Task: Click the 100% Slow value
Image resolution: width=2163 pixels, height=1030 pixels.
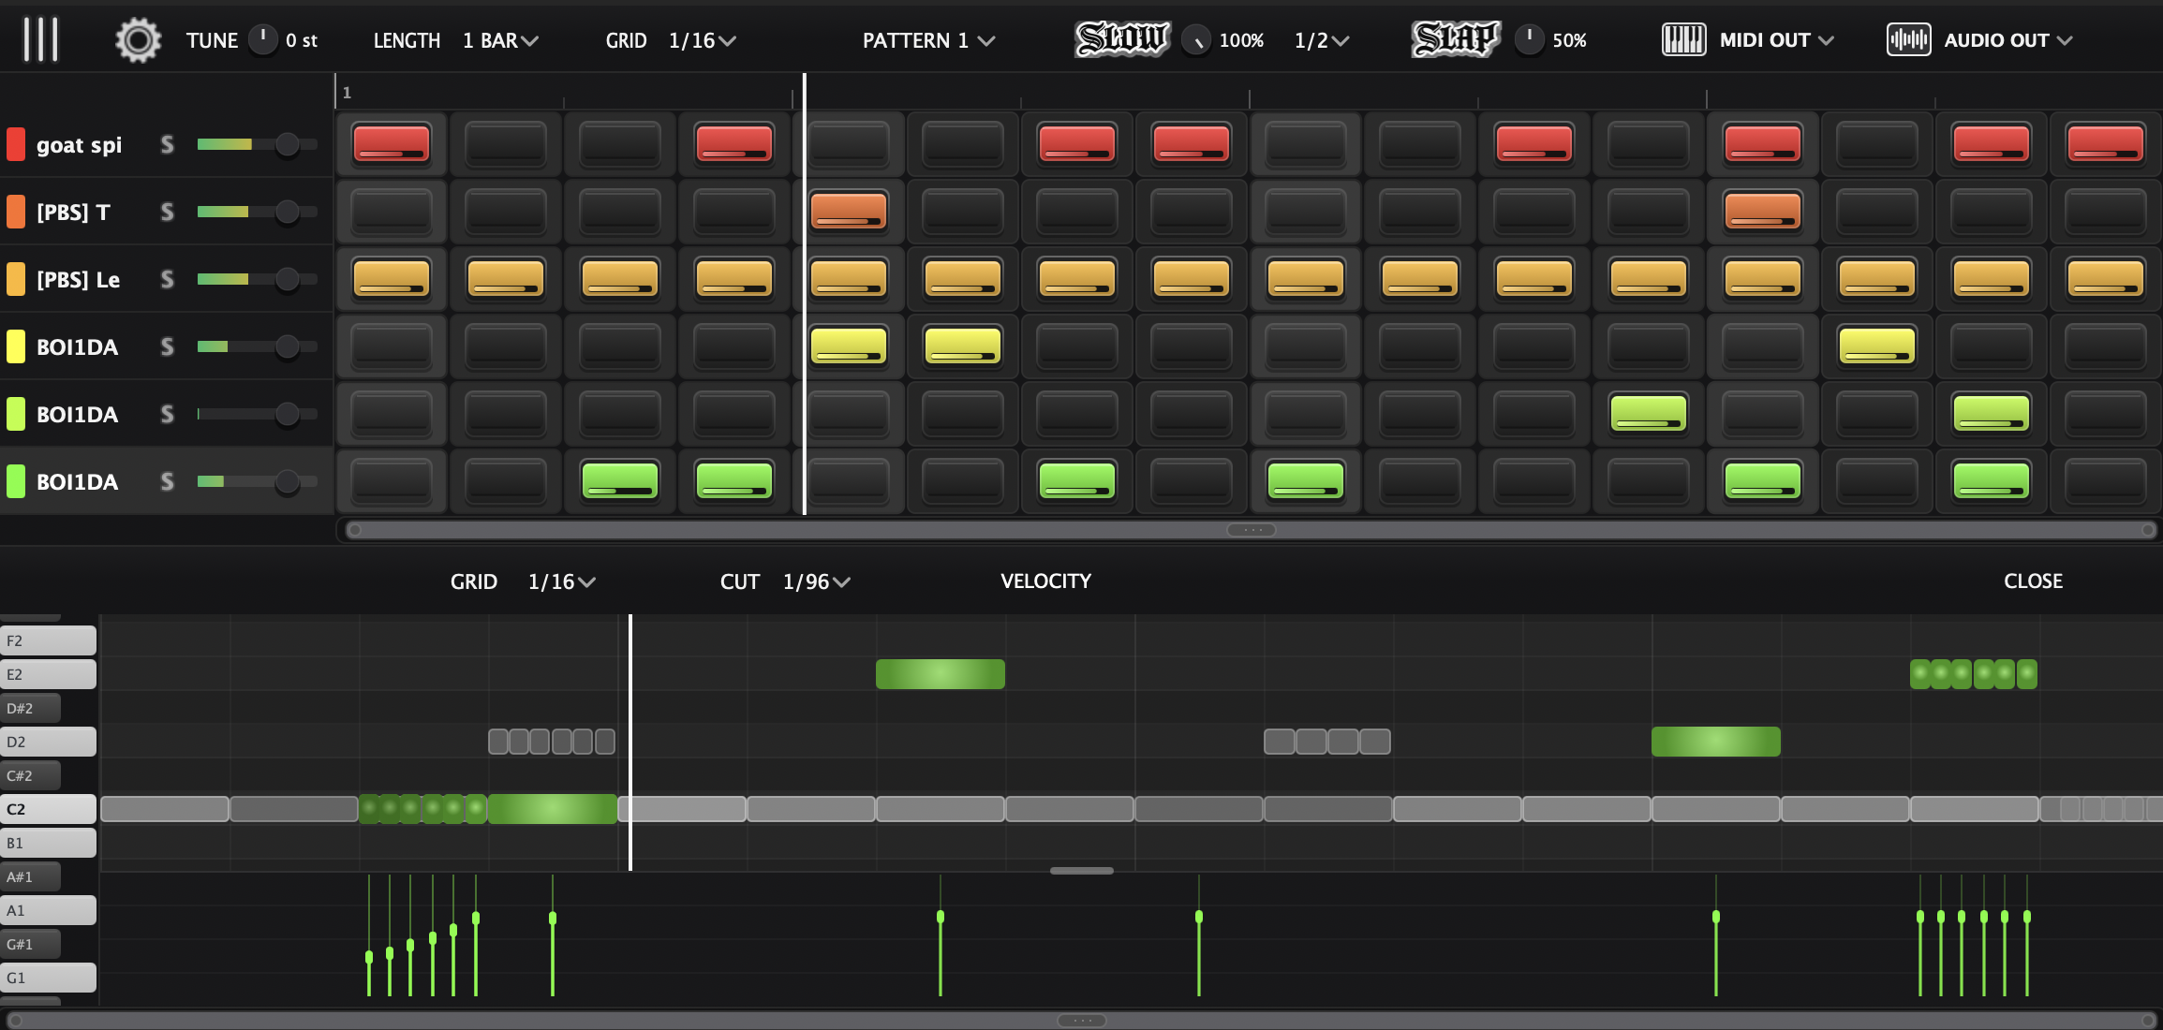Action: click(1241, 40)
